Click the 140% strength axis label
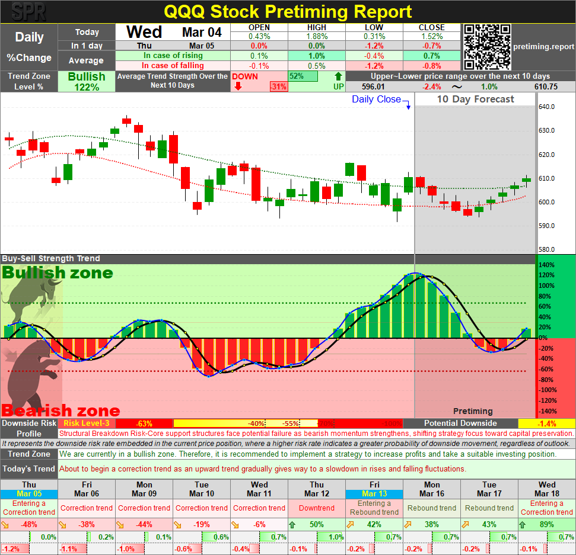Viewport: 576px width, 555px height. pyautogui.click(x=546, y=265)
